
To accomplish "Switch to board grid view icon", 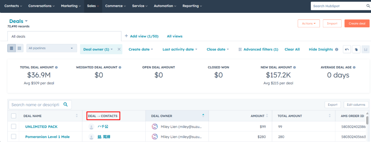I will coord(20,48).
